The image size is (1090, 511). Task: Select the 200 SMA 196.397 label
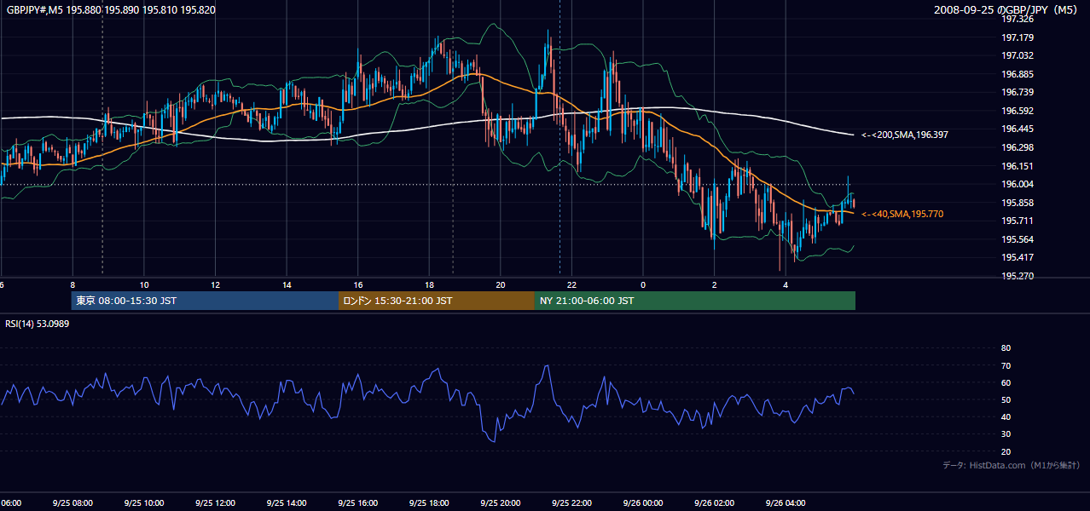point(904,135)
